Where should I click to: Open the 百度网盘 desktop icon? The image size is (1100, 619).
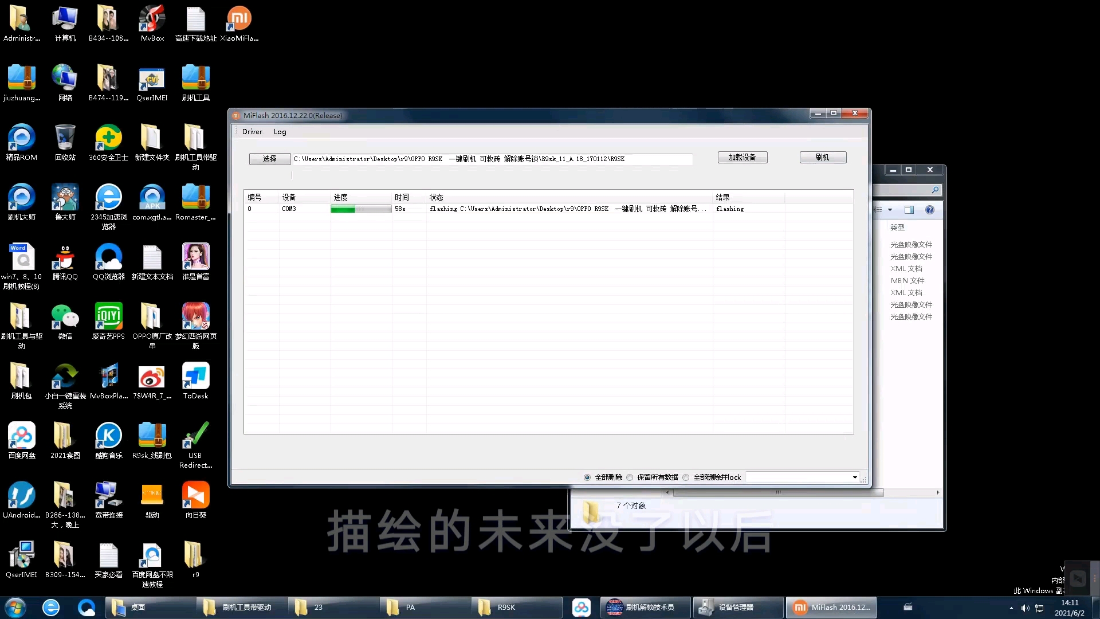pyautogui.click(x=22, y=441)
